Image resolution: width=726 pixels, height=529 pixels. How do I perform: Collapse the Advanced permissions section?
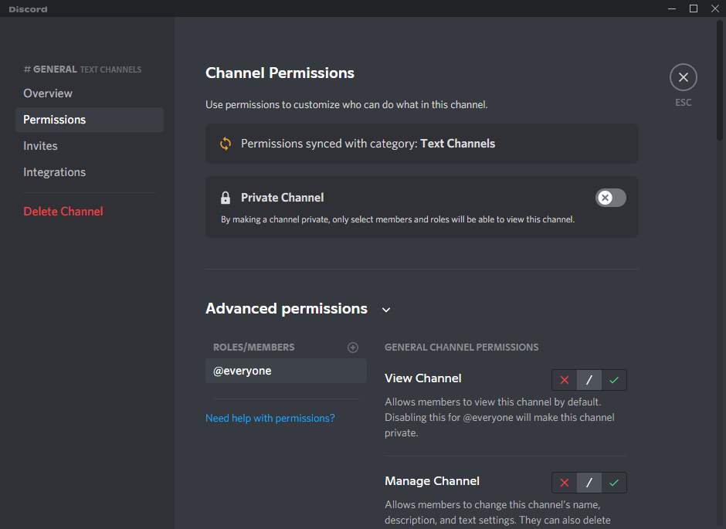coord(386,309)
